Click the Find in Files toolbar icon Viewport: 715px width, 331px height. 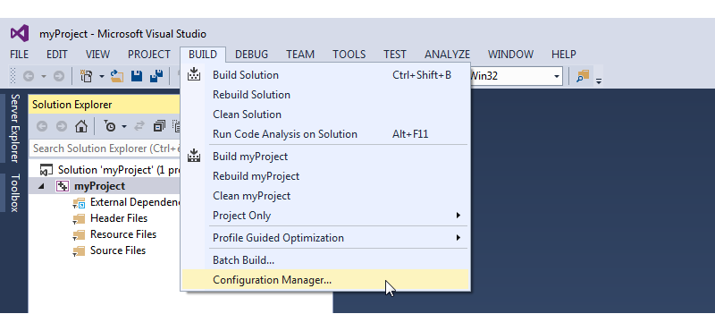(x=583, y=76)
